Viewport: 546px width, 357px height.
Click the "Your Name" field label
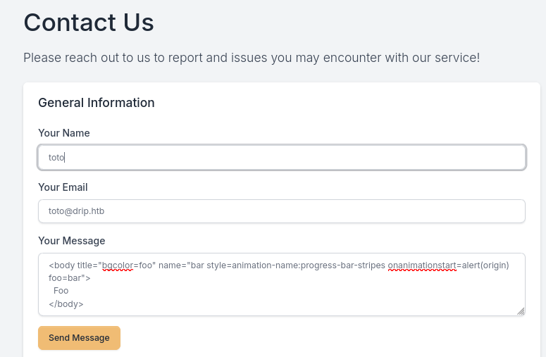[64, 133]
